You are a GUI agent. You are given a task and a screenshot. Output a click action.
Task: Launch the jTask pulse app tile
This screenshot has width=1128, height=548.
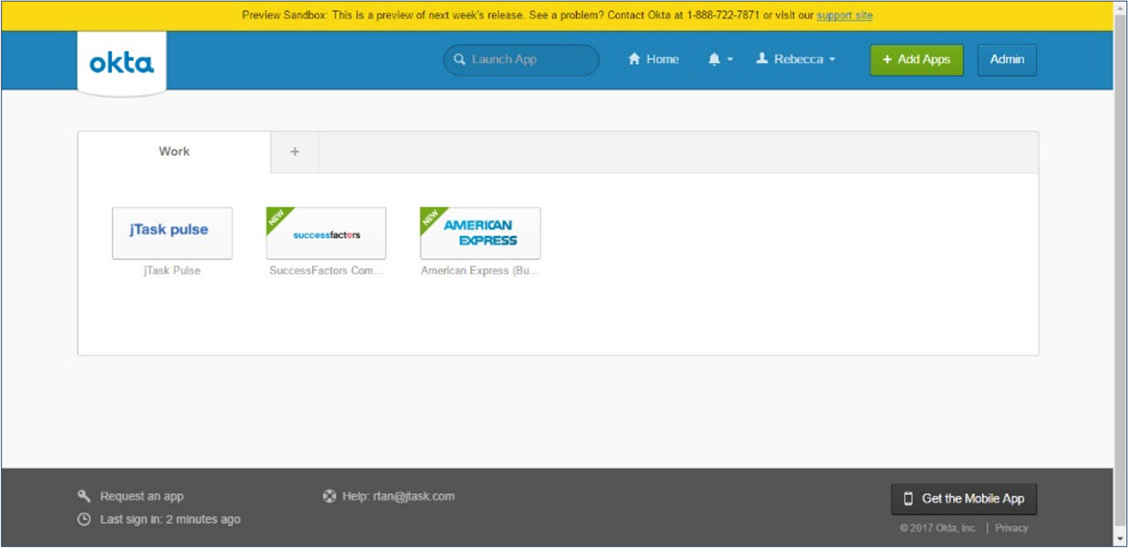pyautogui.click(x=172, y=233)
